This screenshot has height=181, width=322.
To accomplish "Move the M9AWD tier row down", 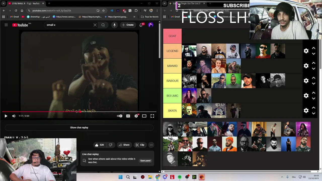I will pyautogui.click(x=314, y=69).
